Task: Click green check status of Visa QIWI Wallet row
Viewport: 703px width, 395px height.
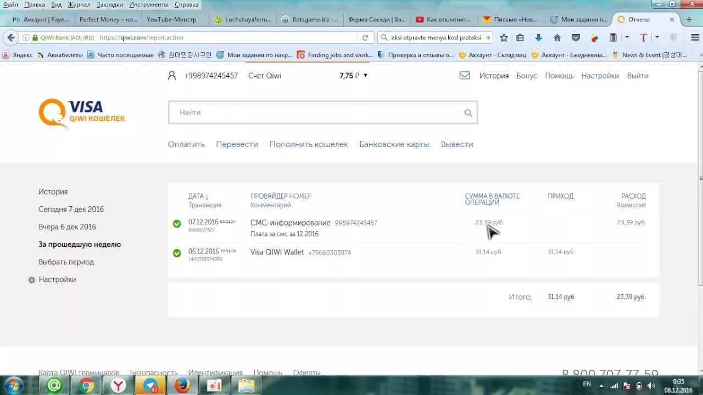Action: point(177,253)
